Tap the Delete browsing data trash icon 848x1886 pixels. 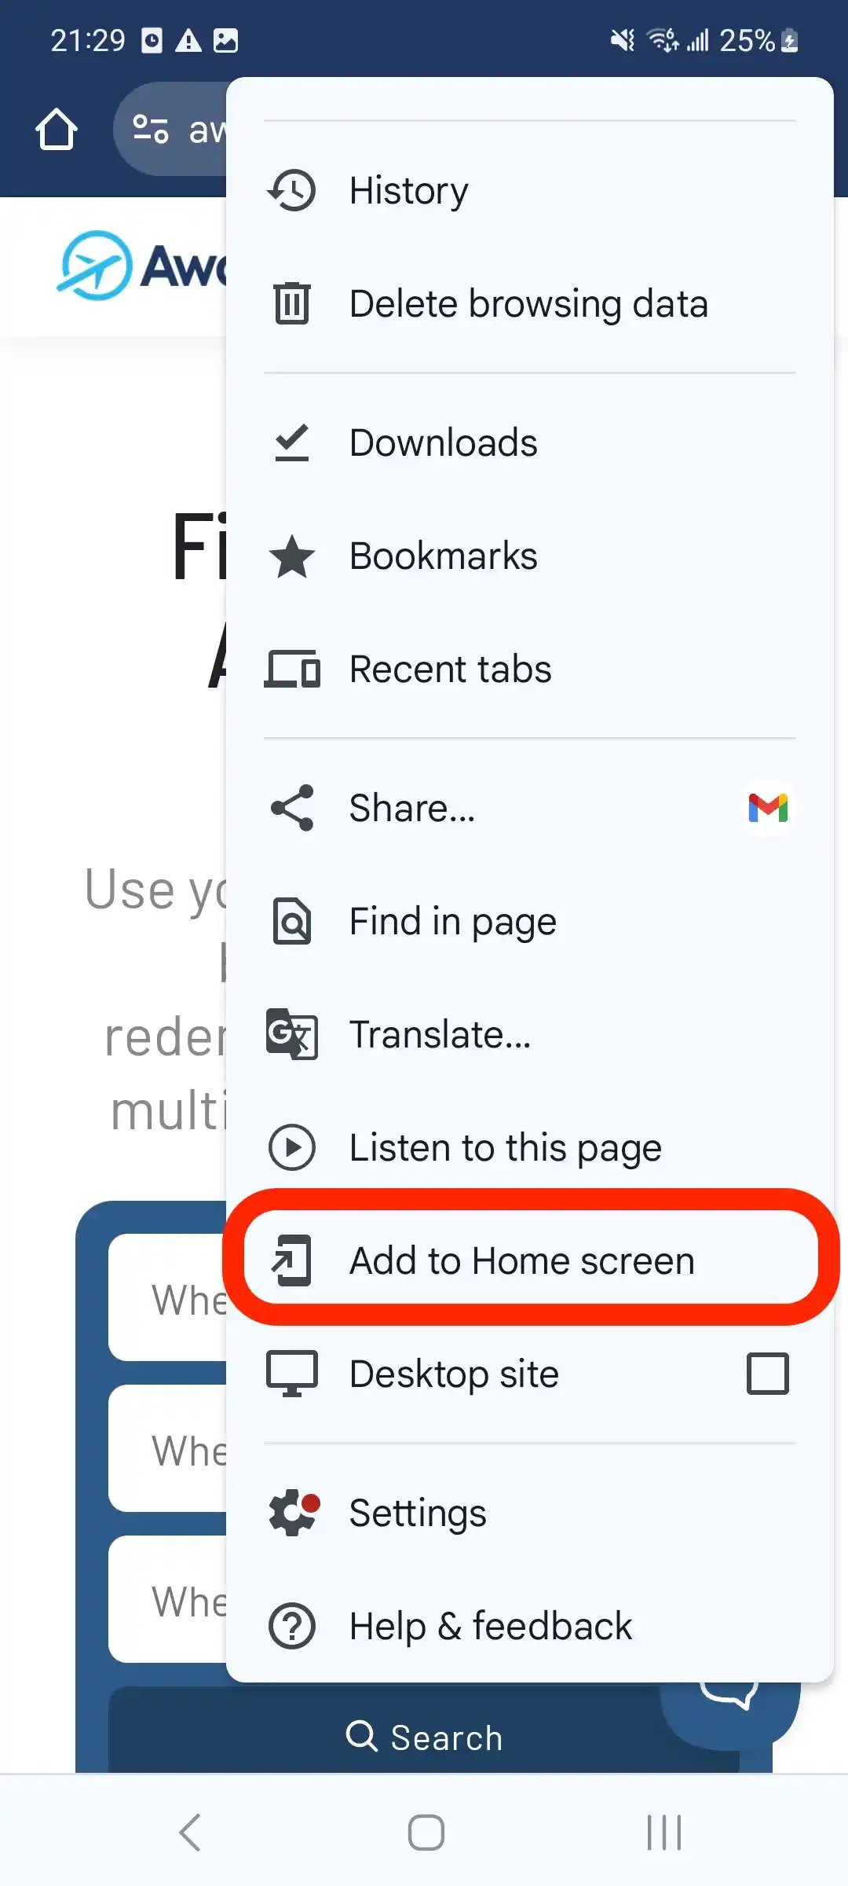[x=291, y=303]
